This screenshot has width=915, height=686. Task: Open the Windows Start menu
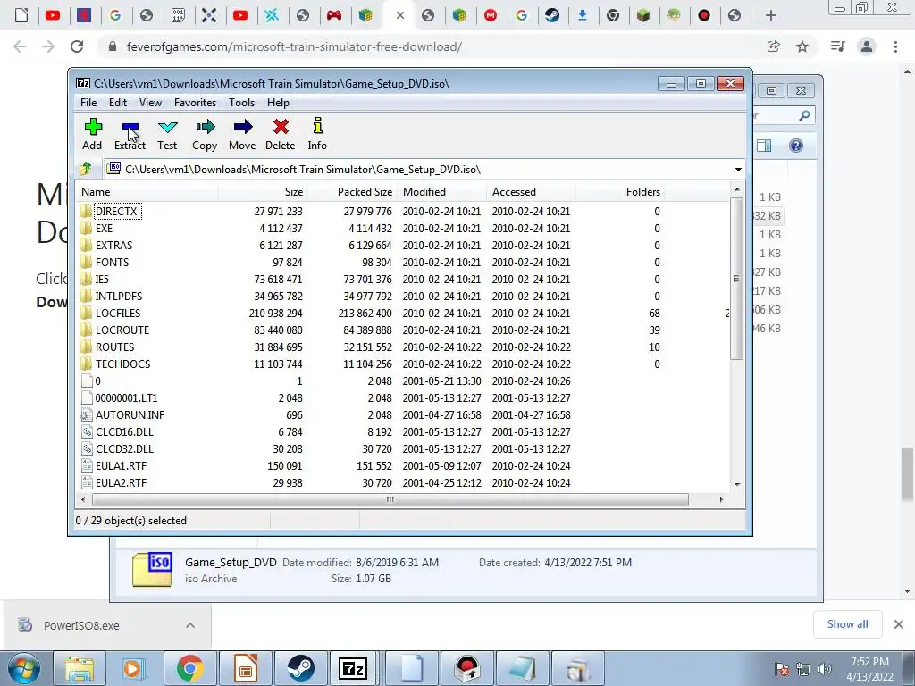pos(23,668)
